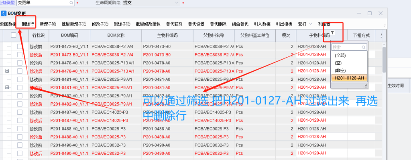The width and height of the screenshot is (411, 160).
Task: Click the 批量新增子项 toolbar button
Action: click(x=74, y=24)
